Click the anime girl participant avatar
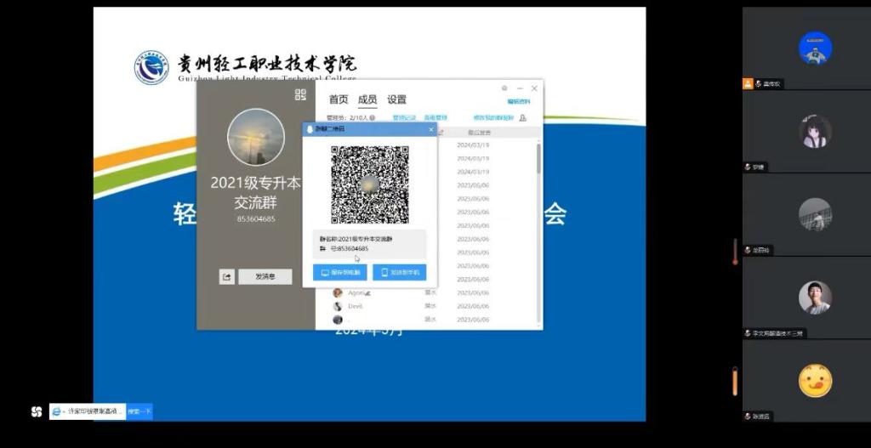This screenshot has width=871, height=448. click(x=815, y=132)
